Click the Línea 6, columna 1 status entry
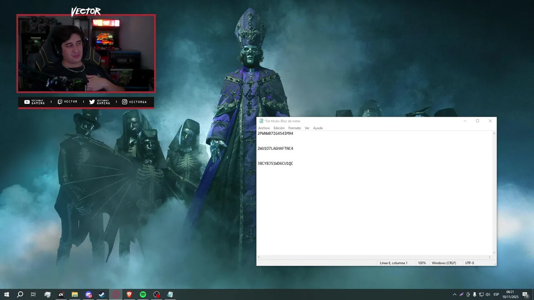 393,263
